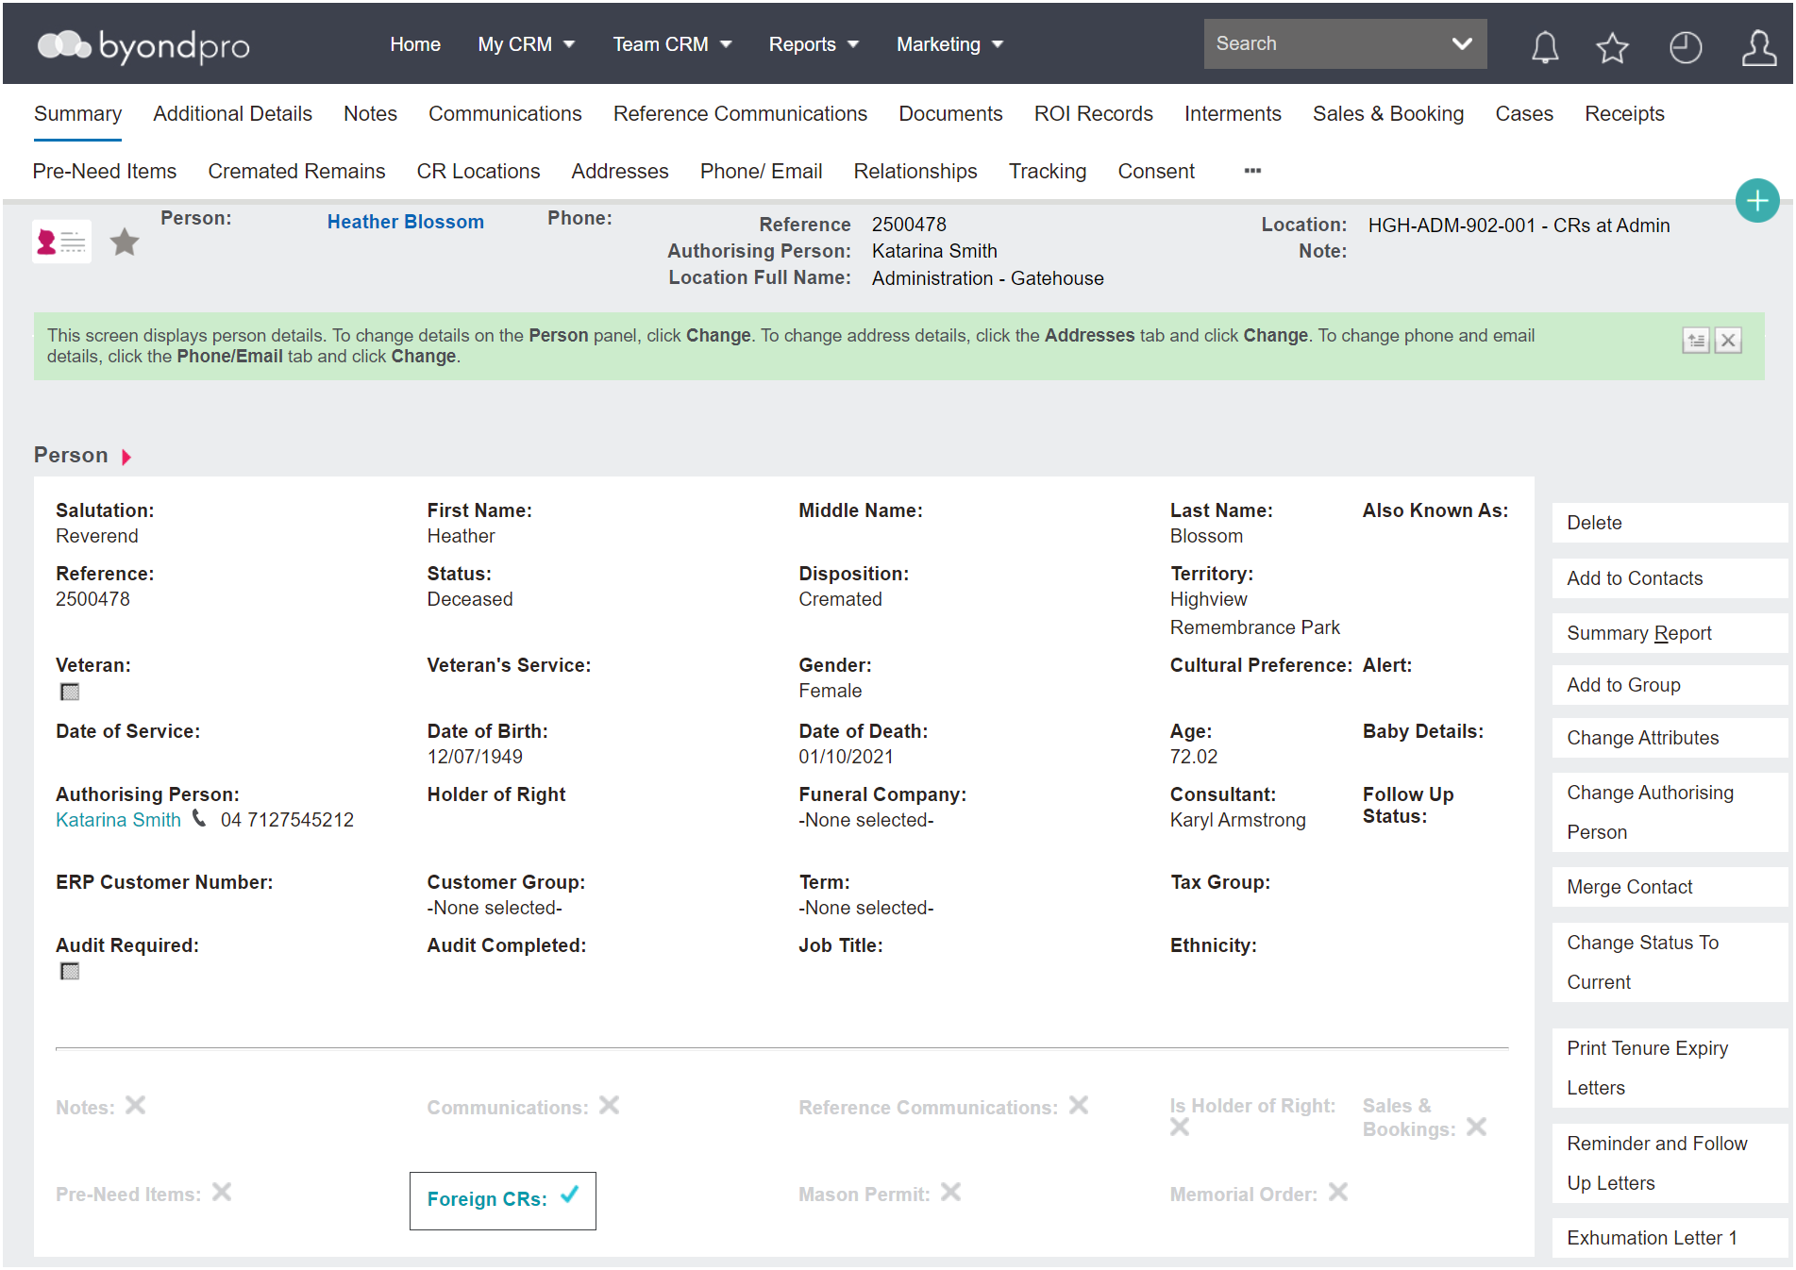The height and width of the screenshot is (1270, 1796).
Task: Expand the Reports menu
Action: (814, 44)
